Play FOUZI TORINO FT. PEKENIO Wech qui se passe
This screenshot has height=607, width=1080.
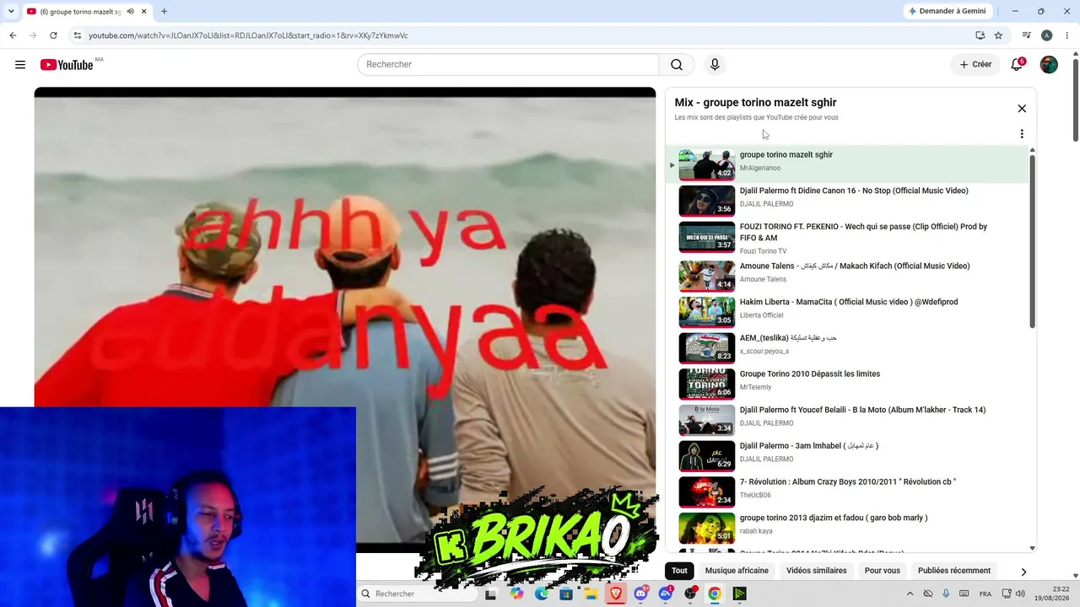[x=863, y=232]
